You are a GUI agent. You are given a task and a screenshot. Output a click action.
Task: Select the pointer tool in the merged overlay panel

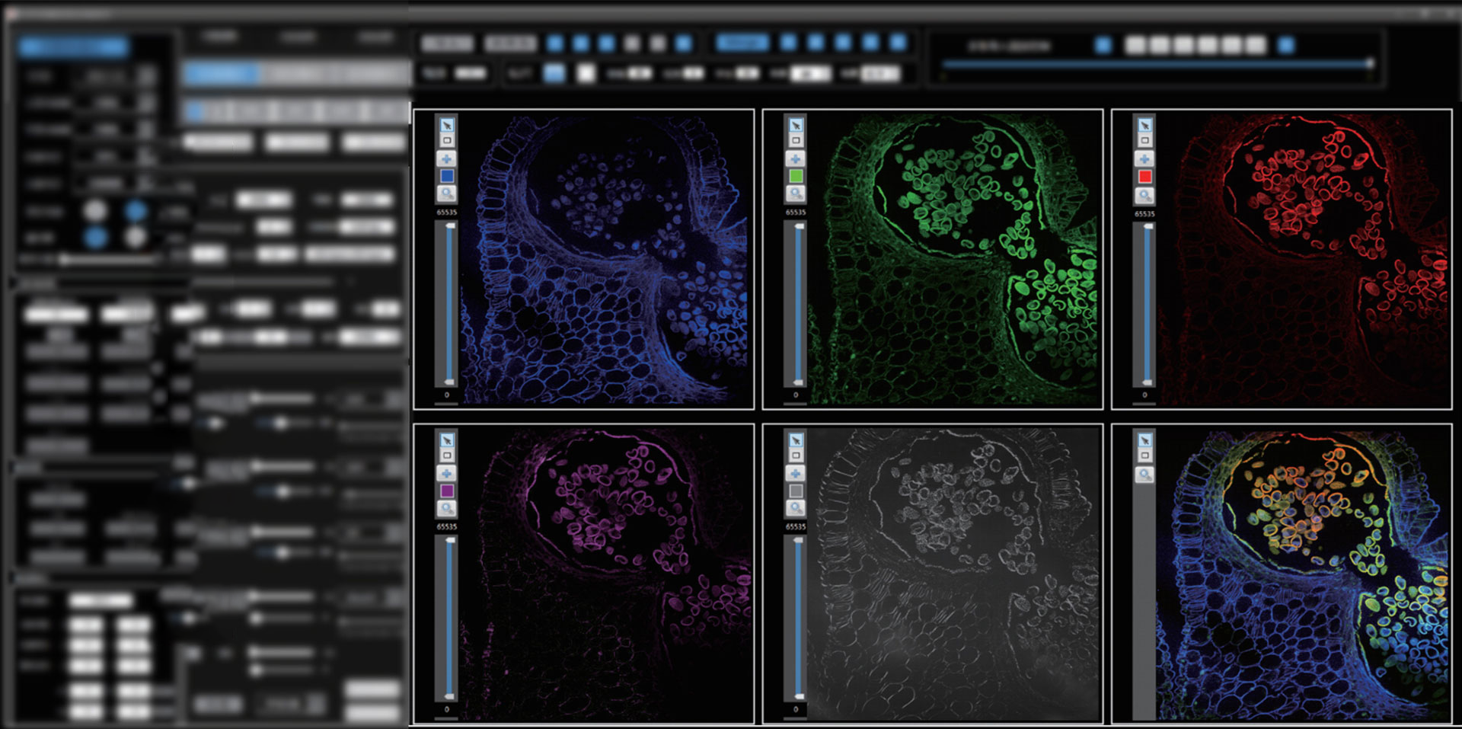(x=1144, y=440)
